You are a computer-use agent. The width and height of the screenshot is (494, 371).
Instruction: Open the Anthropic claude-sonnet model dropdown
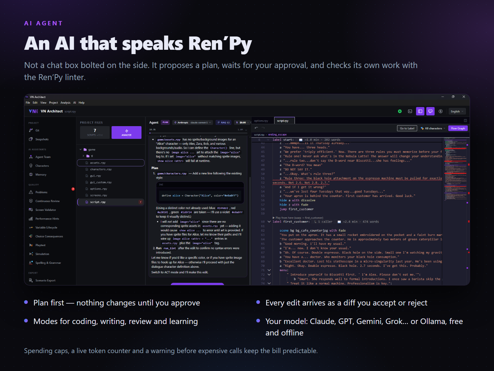click(193, 122)
